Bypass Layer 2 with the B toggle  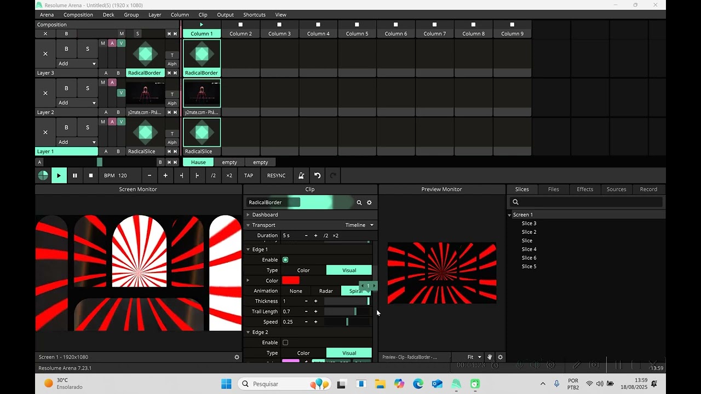67,88
